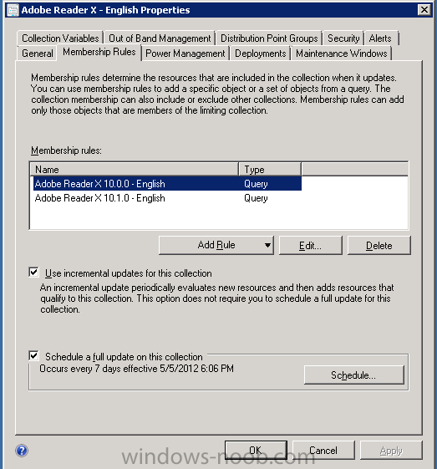Close the Adobe Reader X properties dialog
This screenshot has width=437, height=469.
pos(424,10)
